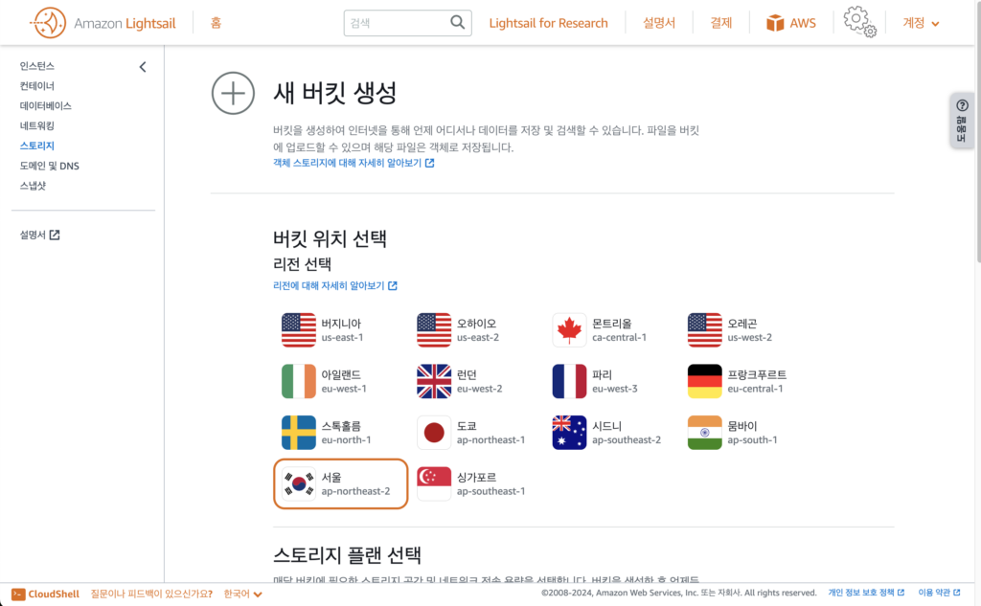Screen dimensions: 981x606
Task: Select the France flag for 파리
Action: [569, 381]
